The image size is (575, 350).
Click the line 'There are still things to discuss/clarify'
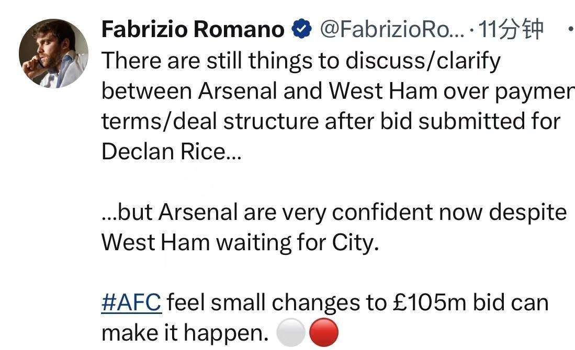(x=301, y=61)
